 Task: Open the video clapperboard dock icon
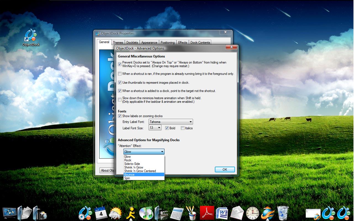[x=161, y=213]
